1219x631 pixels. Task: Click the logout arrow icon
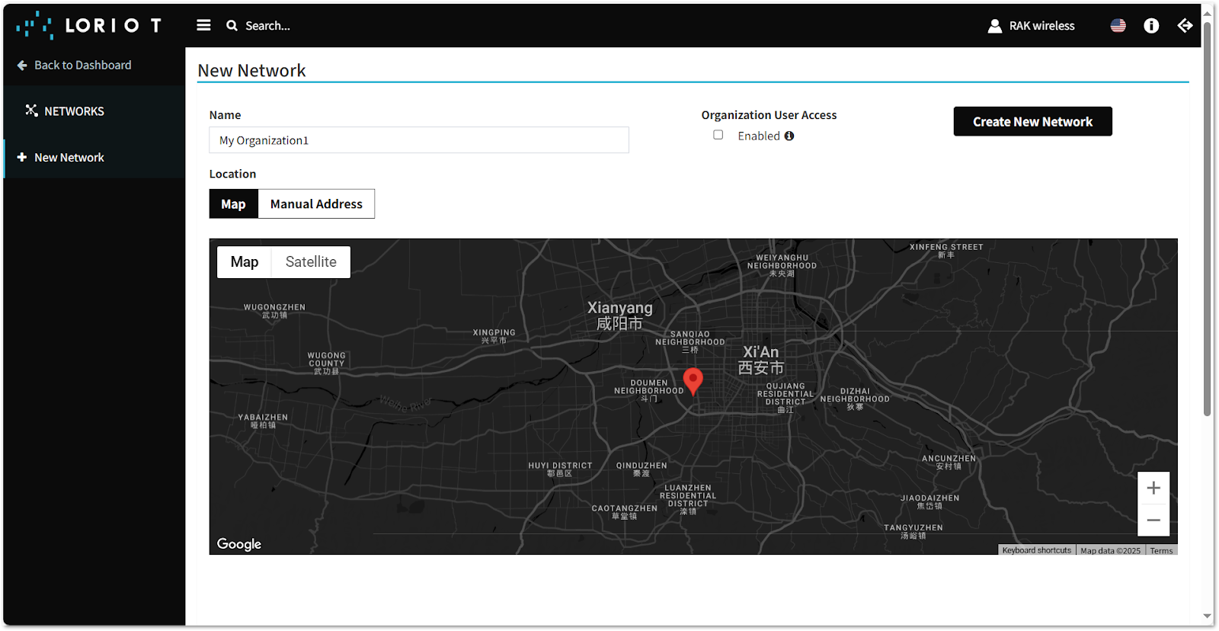click(x=1185, y=26)
